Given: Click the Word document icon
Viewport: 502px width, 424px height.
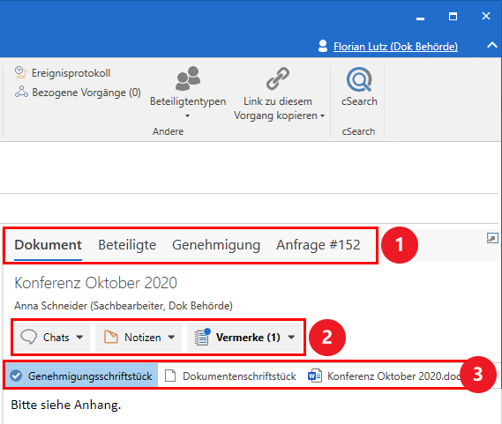Looking at the screenshot, I should pos(315,376).
